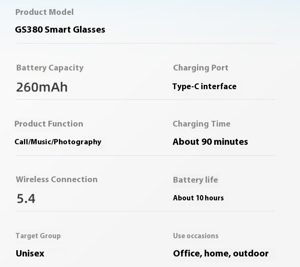The image size is (300, 267).
Task: Select the Type-C interface text
Action: pos(204,86)
